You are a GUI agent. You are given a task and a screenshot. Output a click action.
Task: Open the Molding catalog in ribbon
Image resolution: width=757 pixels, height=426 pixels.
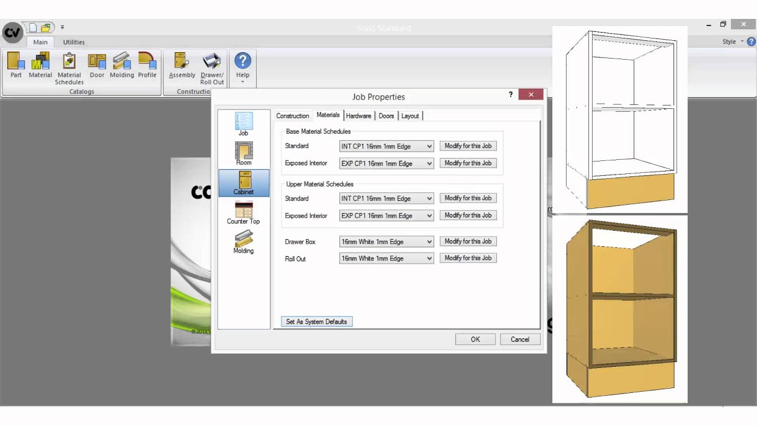122,65
